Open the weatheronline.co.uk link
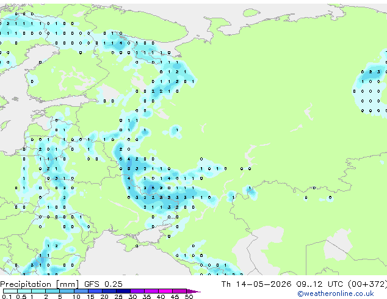Viewport: 387px width, 299px height. [x=336, y=294]
